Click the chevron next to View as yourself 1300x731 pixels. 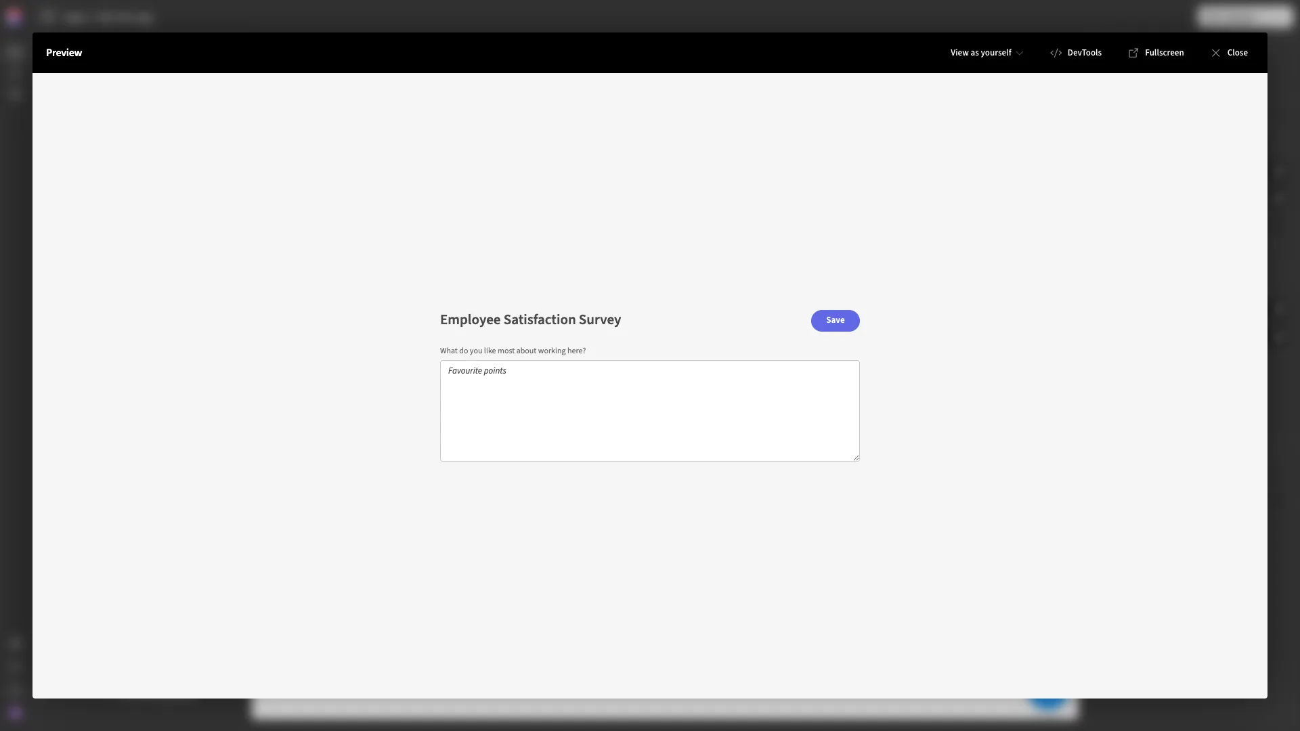(1019, 53)
